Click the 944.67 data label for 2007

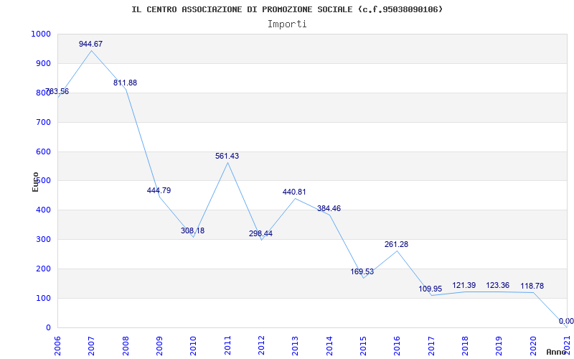[91, 44]
